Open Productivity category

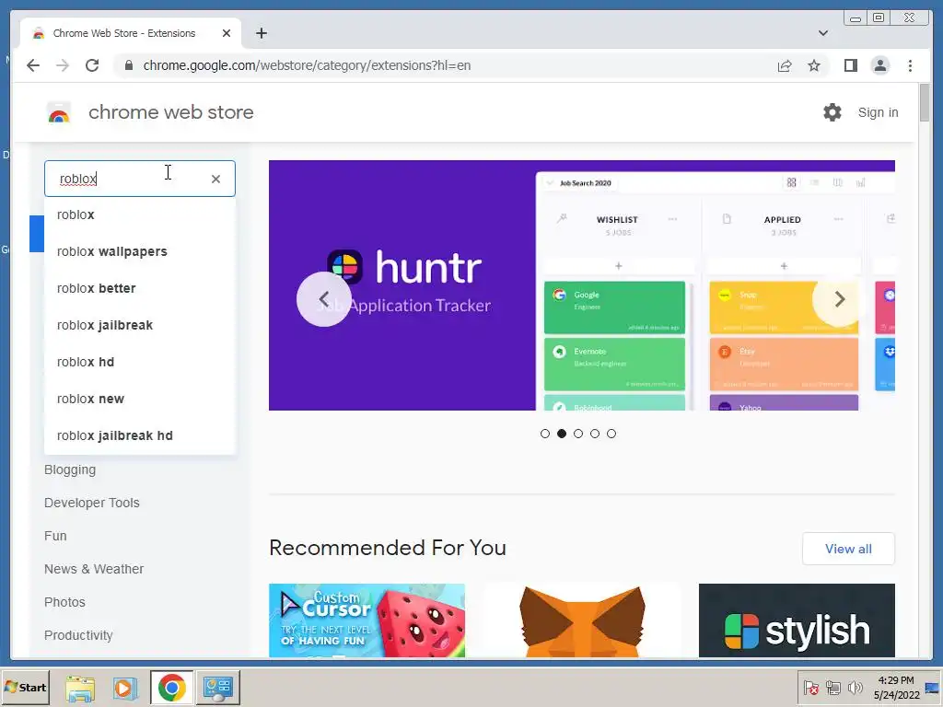78,635
